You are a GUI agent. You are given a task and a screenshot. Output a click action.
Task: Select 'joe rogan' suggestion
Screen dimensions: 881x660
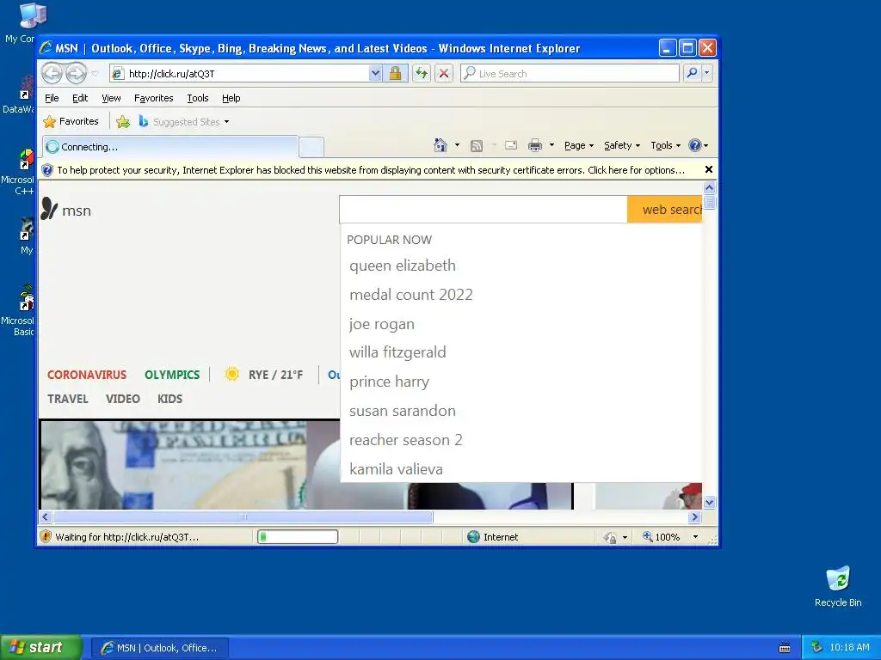[x=381, y=324]
